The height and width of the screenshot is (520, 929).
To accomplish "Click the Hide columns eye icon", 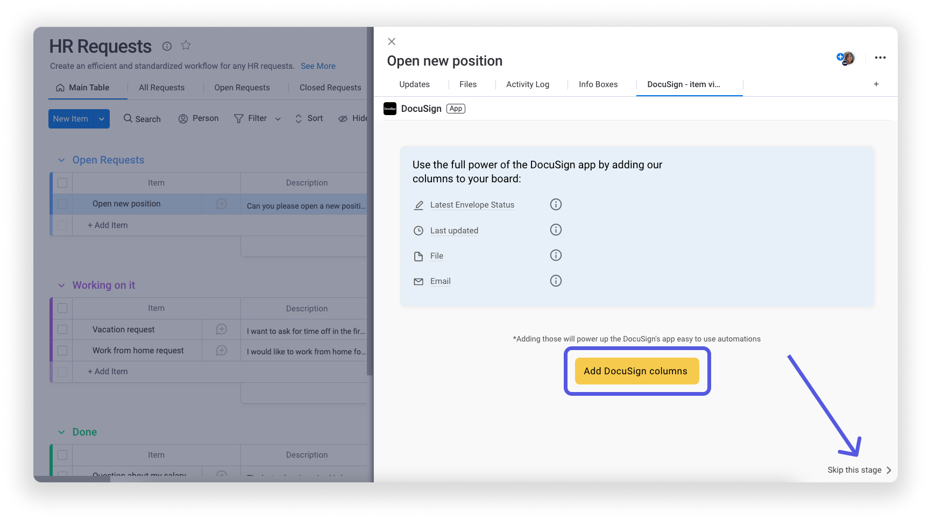I will pyautogui.click(x=343, y=118).
